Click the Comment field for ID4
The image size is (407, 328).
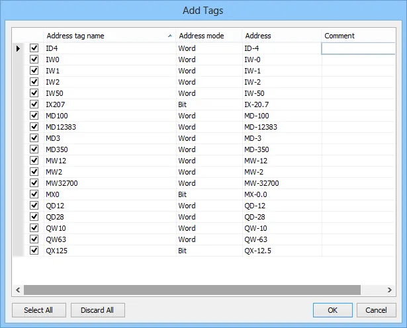click(x=359, y=48)
